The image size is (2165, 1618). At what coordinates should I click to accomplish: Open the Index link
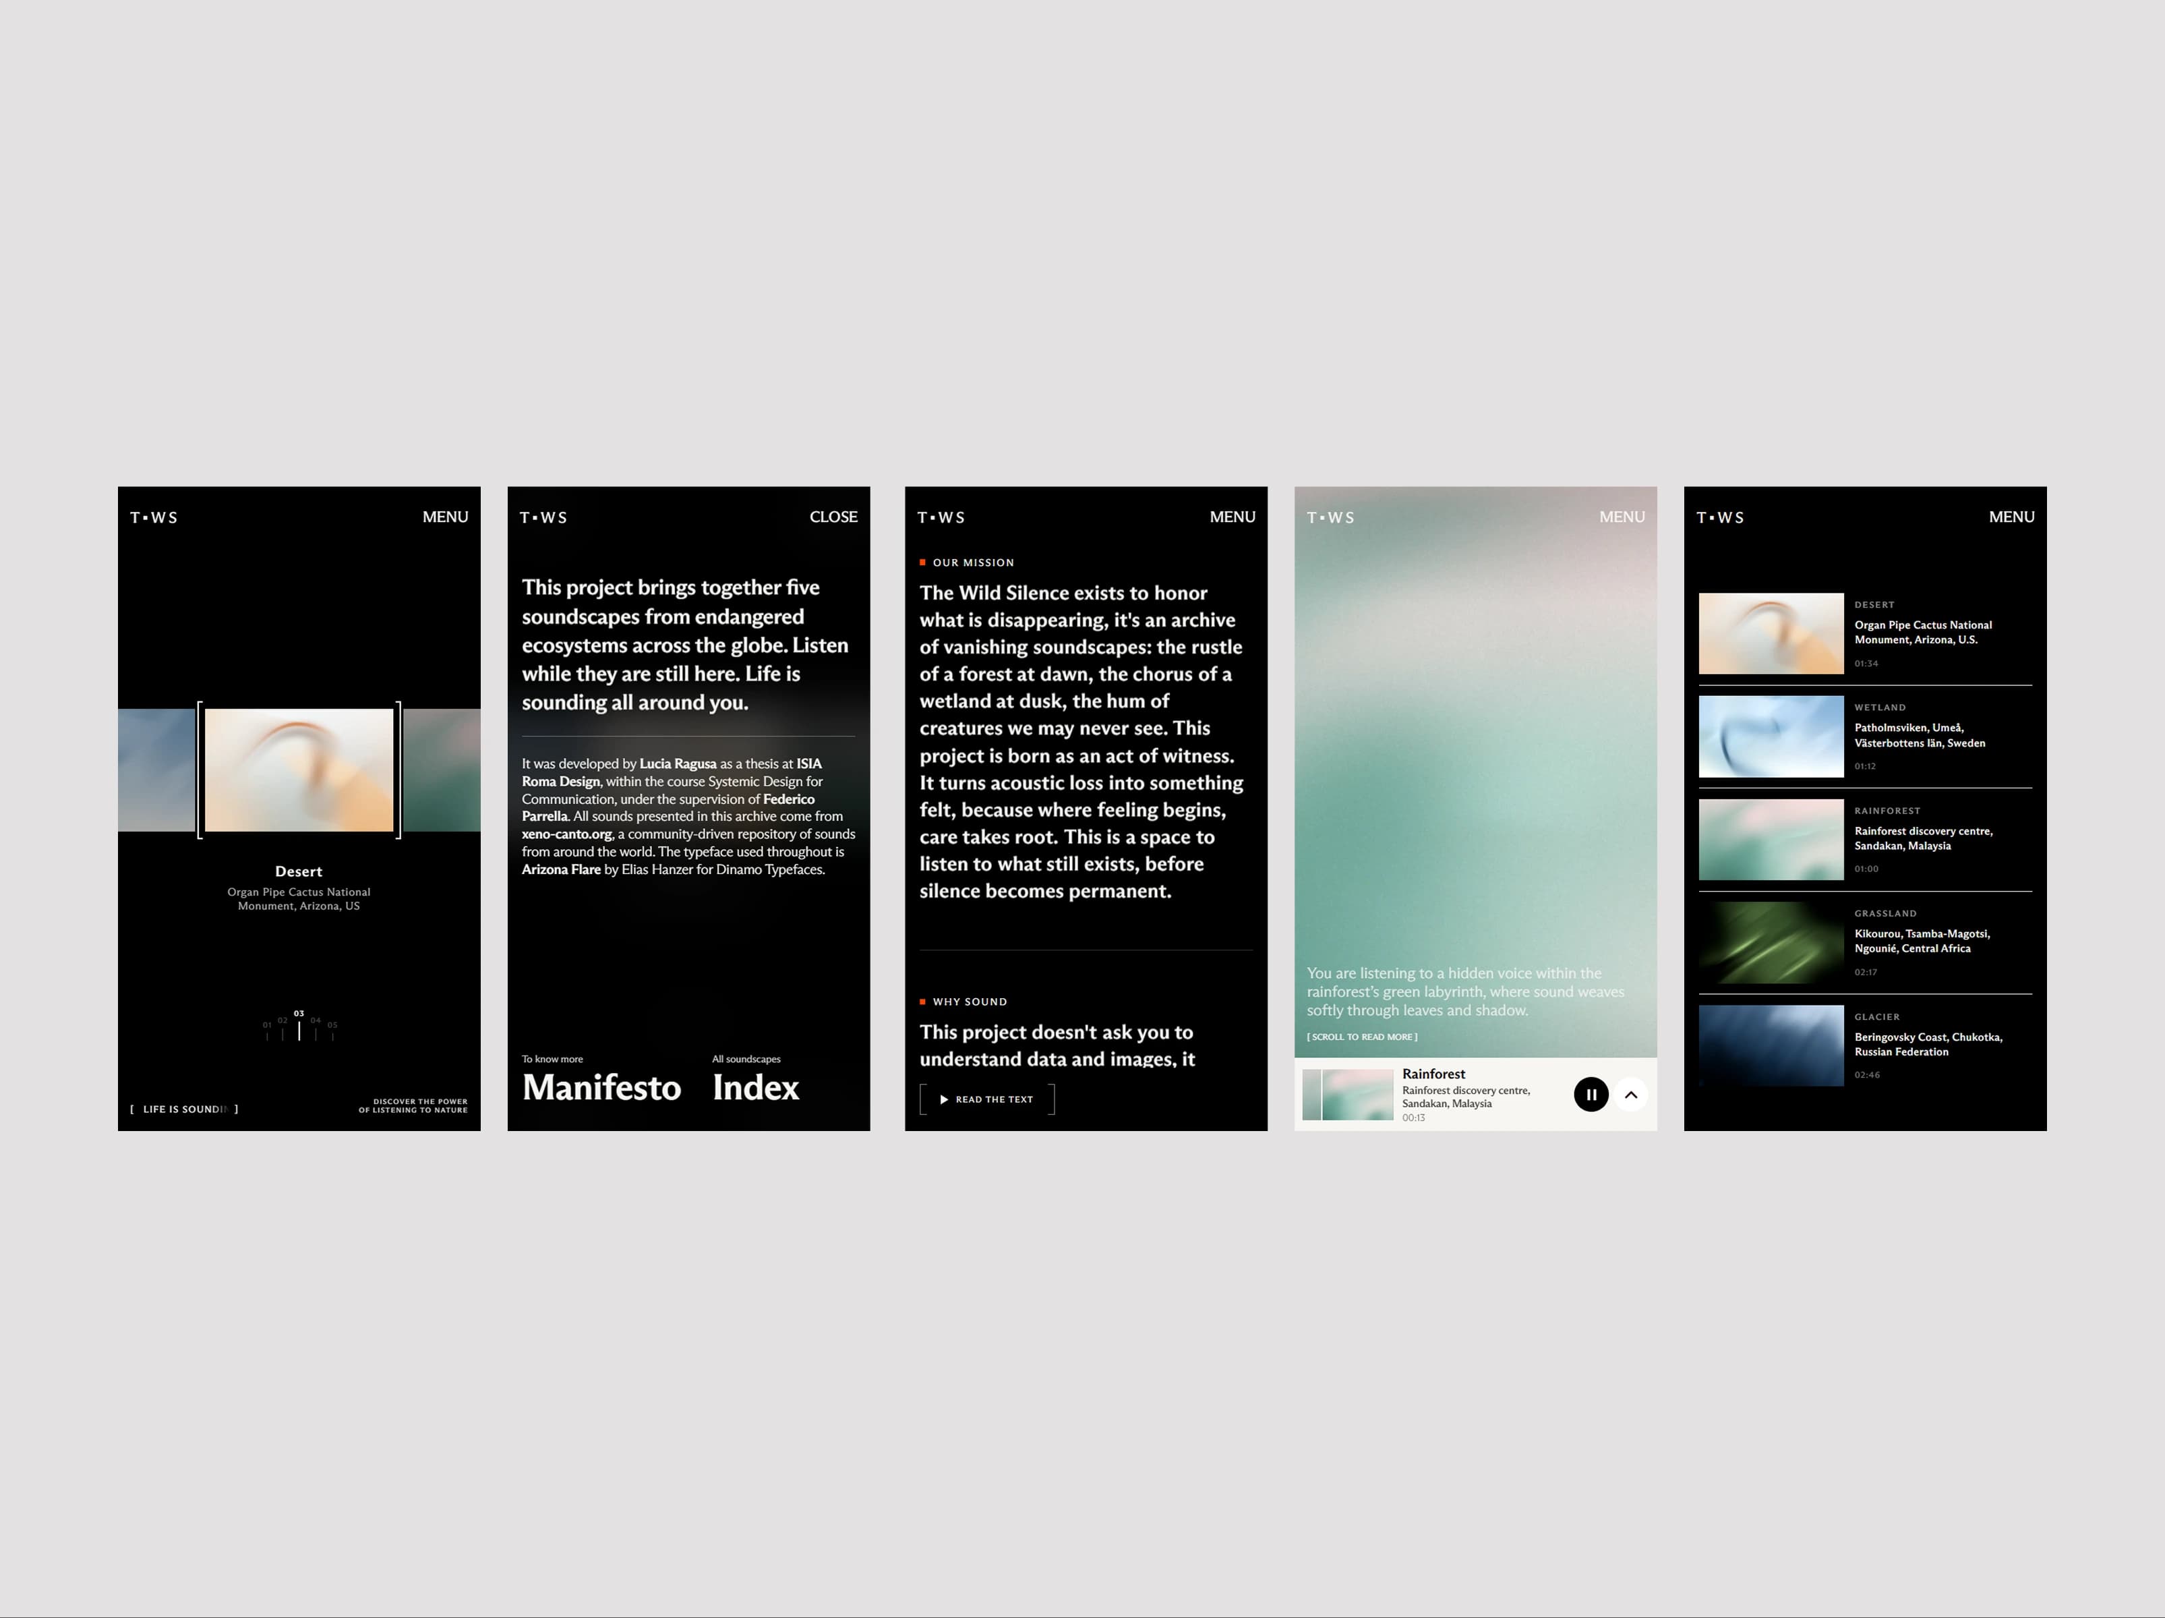pos(756,1087)
